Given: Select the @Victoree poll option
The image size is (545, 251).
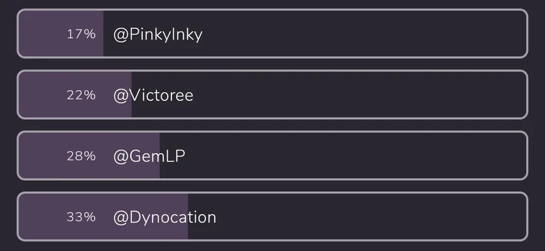Looking at the screenshot, I should click(272, 94).
